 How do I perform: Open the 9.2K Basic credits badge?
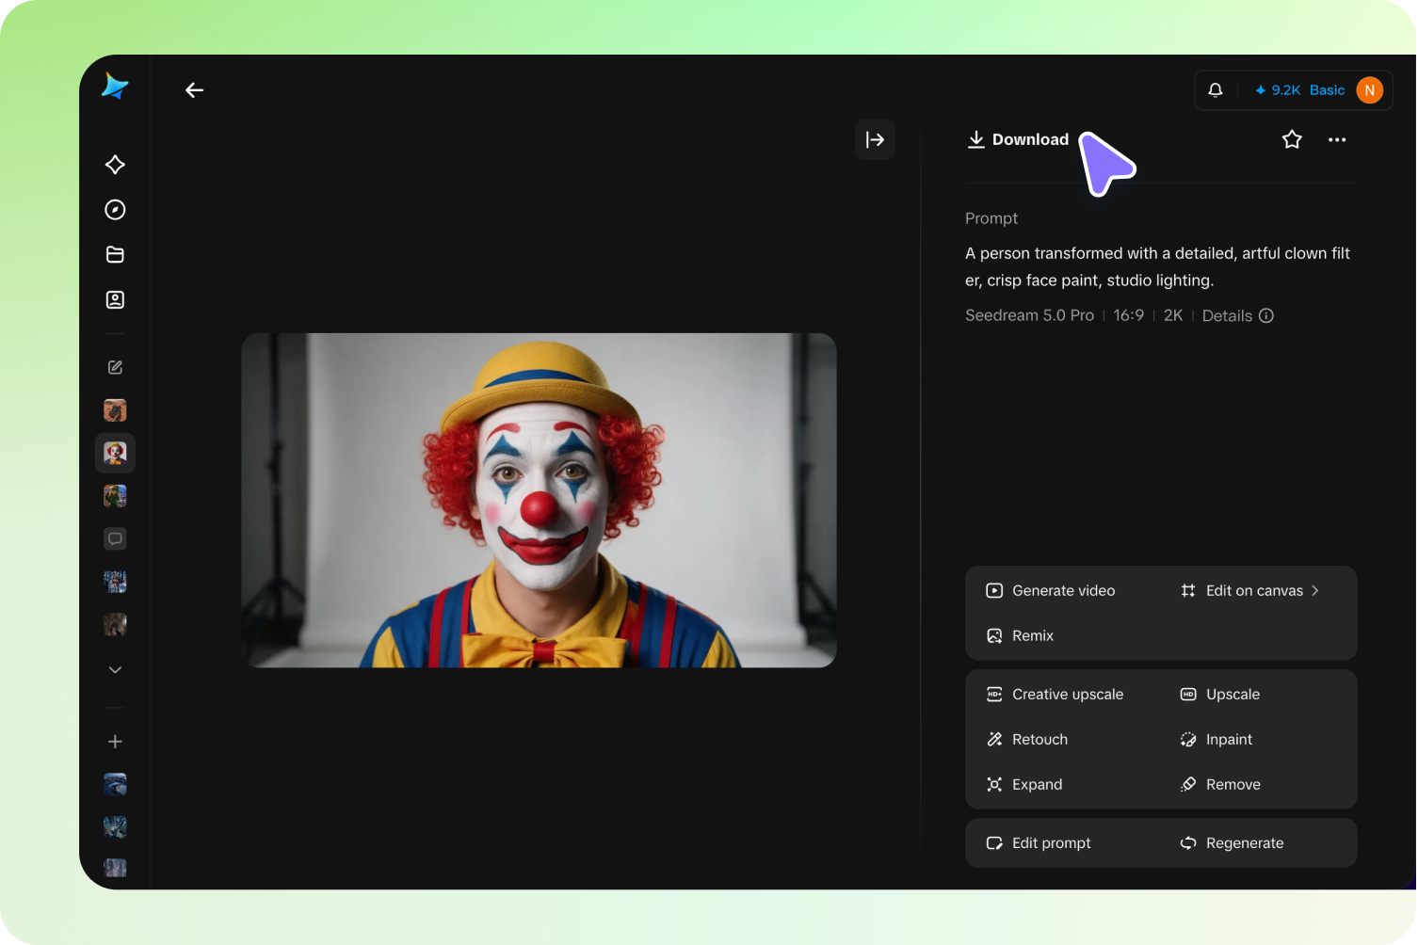point(1299,90)
